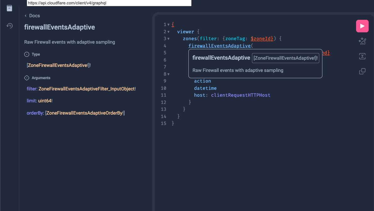374x211 pixels.
Task: Click the zoneTag filter key on line 3
Action: pos(235,39)
